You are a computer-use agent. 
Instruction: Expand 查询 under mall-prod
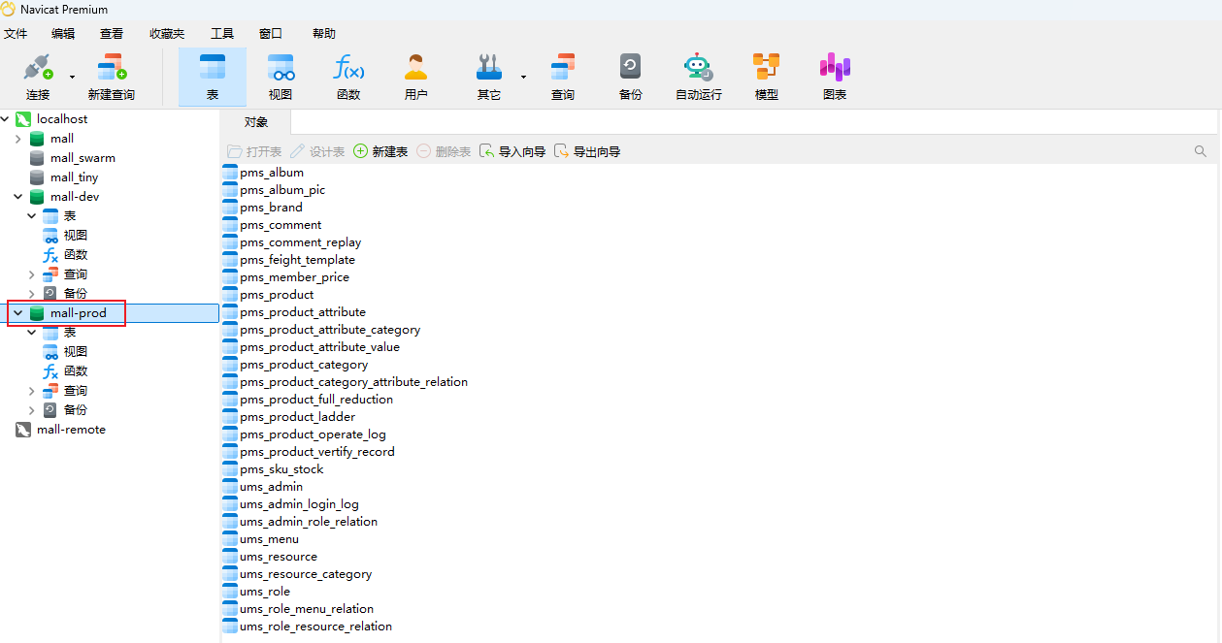tap(31, 391)
